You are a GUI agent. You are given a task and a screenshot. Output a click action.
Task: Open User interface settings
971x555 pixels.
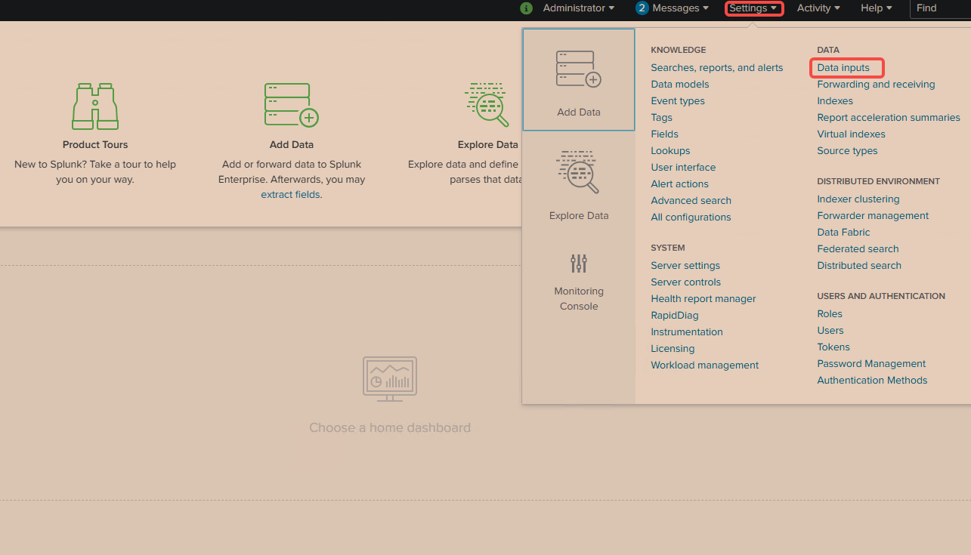tap(683, 168)
